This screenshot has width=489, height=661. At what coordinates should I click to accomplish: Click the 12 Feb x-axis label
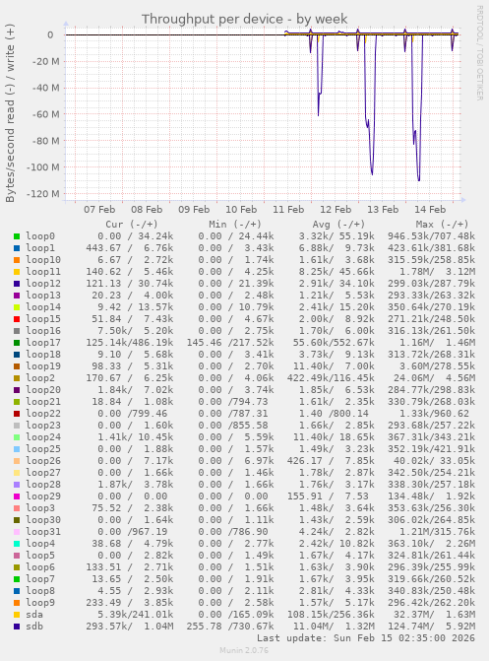pyautogui.click(x=336, y=210)
